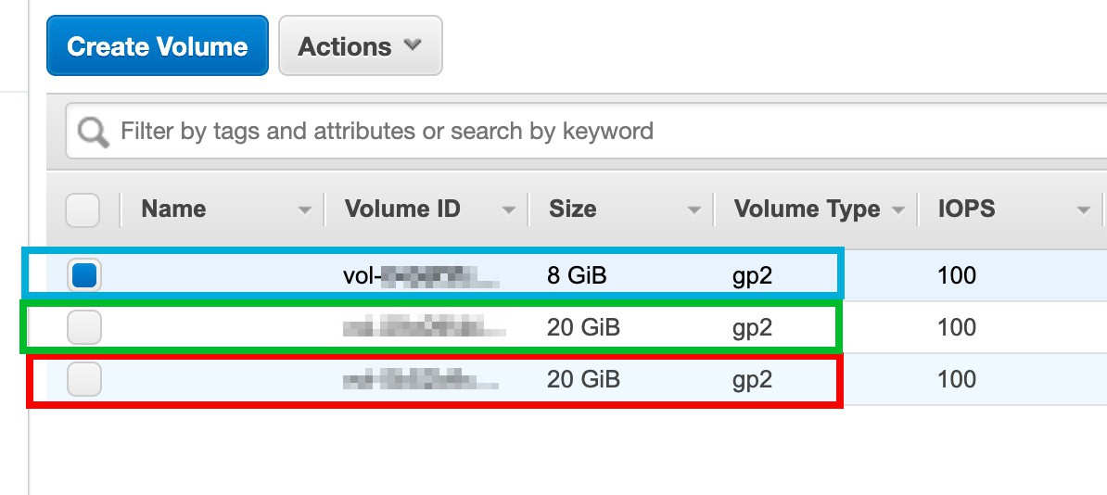The width and height of the screenshot is (1107, 495).
Task: Toggle the select-all header checkbox
Action: (83, 209)
